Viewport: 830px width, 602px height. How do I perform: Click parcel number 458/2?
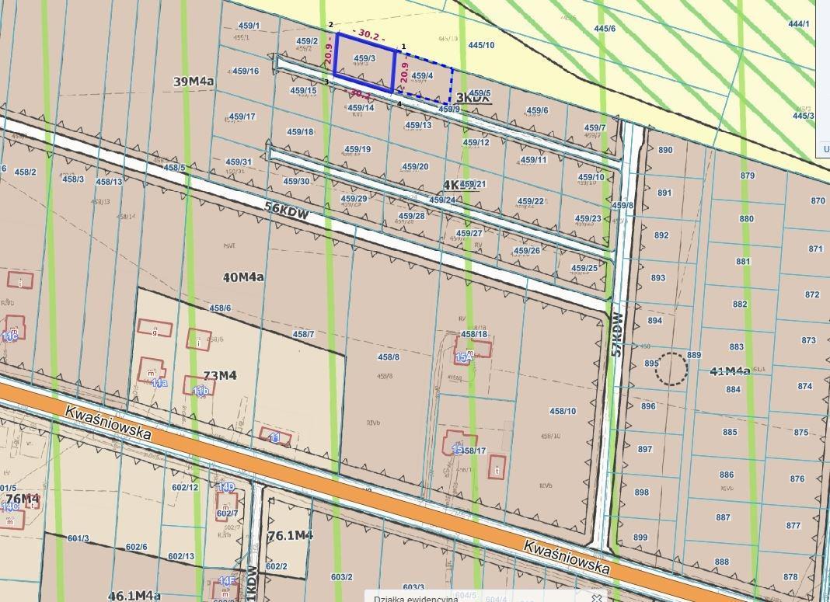pos(26,172)
